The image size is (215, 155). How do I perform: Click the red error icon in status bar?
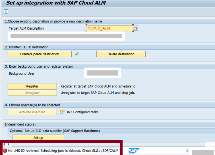pos(5,151)
